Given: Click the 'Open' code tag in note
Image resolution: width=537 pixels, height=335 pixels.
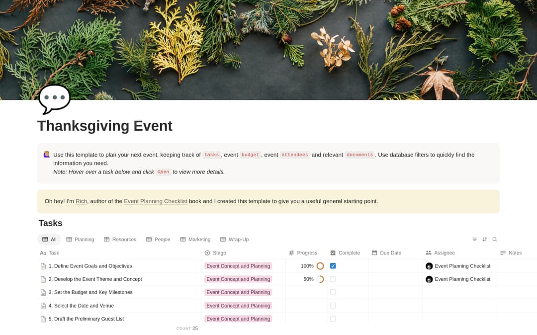Looking at the screenshot, I should point(164,172).
